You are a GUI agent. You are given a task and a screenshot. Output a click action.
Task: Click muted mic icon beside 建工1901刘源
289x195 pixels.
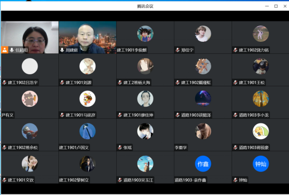62,83
